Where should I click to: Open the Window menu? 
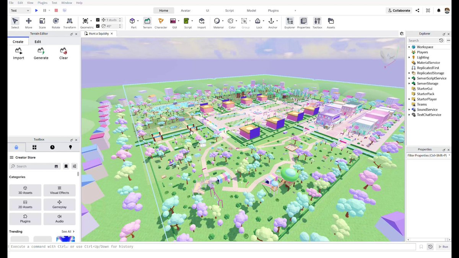(67, 3)
